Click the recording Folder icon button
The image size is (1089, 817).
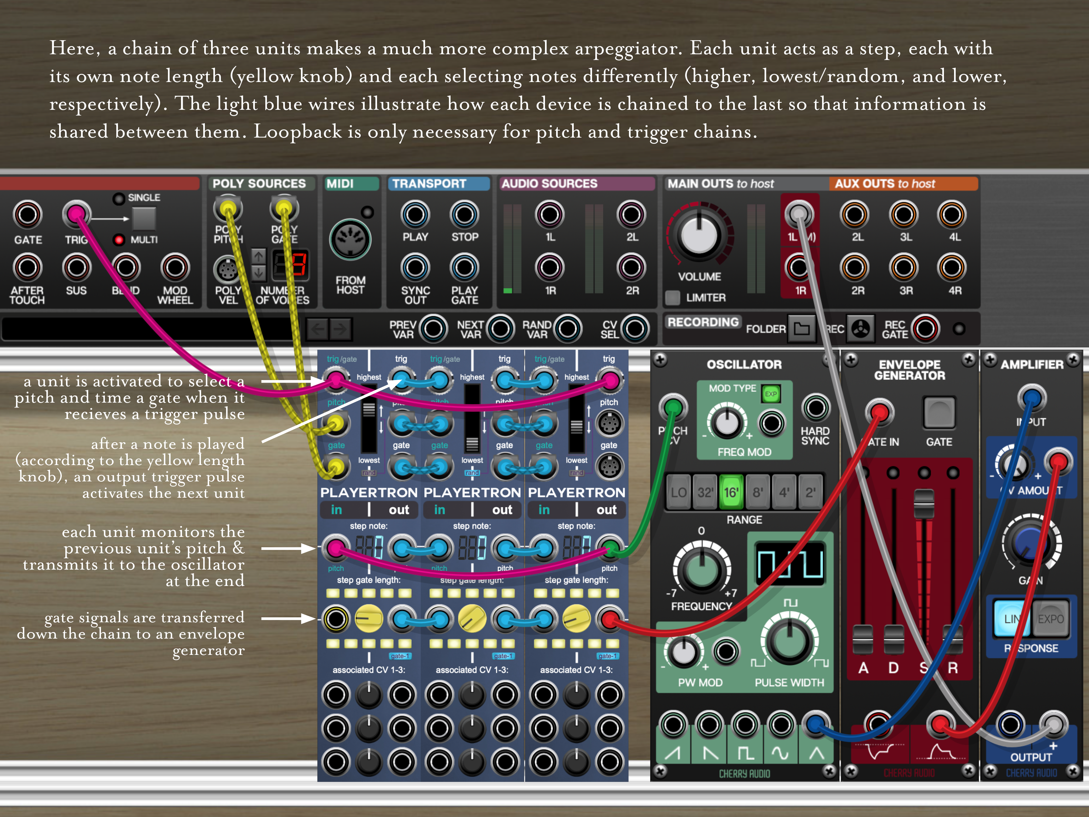click(801, 328)
